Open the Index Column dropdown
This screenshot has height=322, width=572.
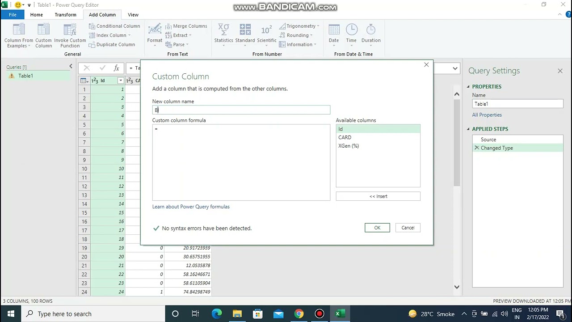coord(110,35)
